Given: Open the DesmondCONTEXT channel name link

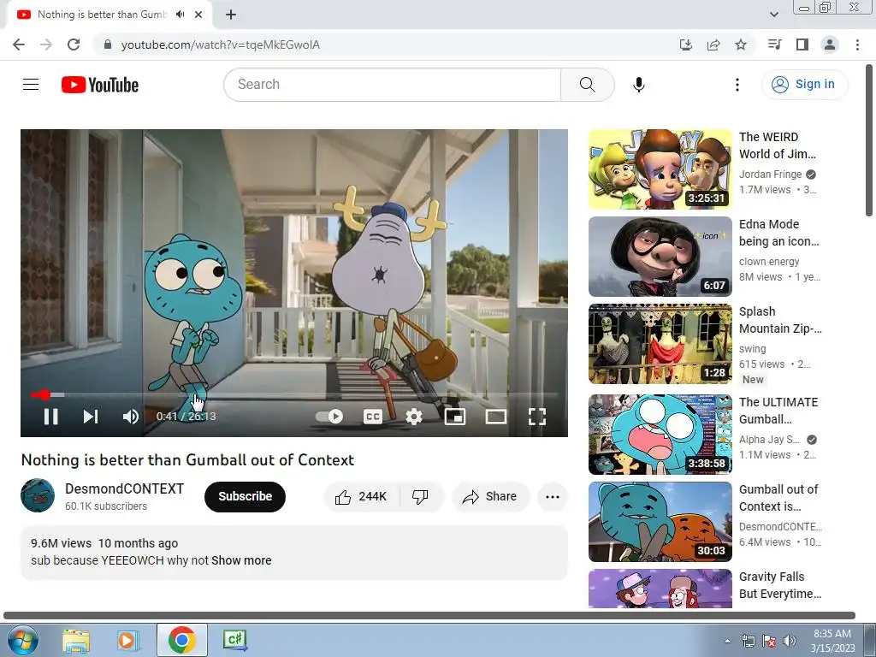Looking at the screenshot, I should (x=124, y=488).
